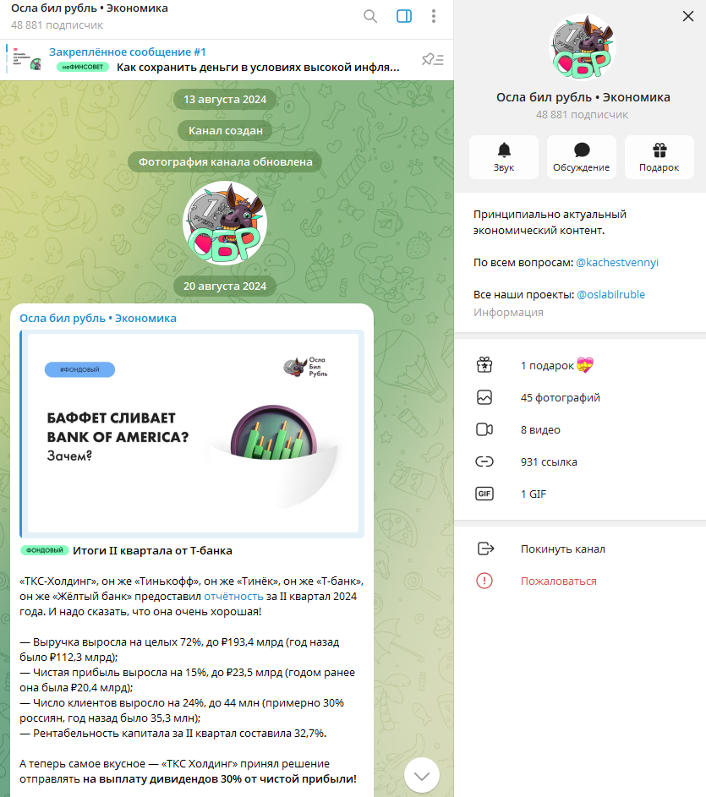
Task: Send a gift via the Подарок button
Action: [659, 157]
